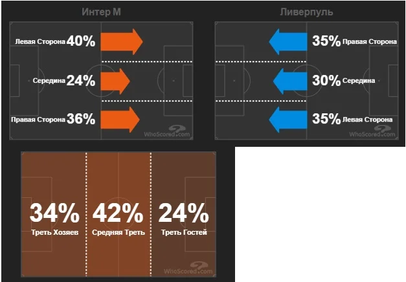Click Inter's Правая Сторона label

[x=38, y=120]
